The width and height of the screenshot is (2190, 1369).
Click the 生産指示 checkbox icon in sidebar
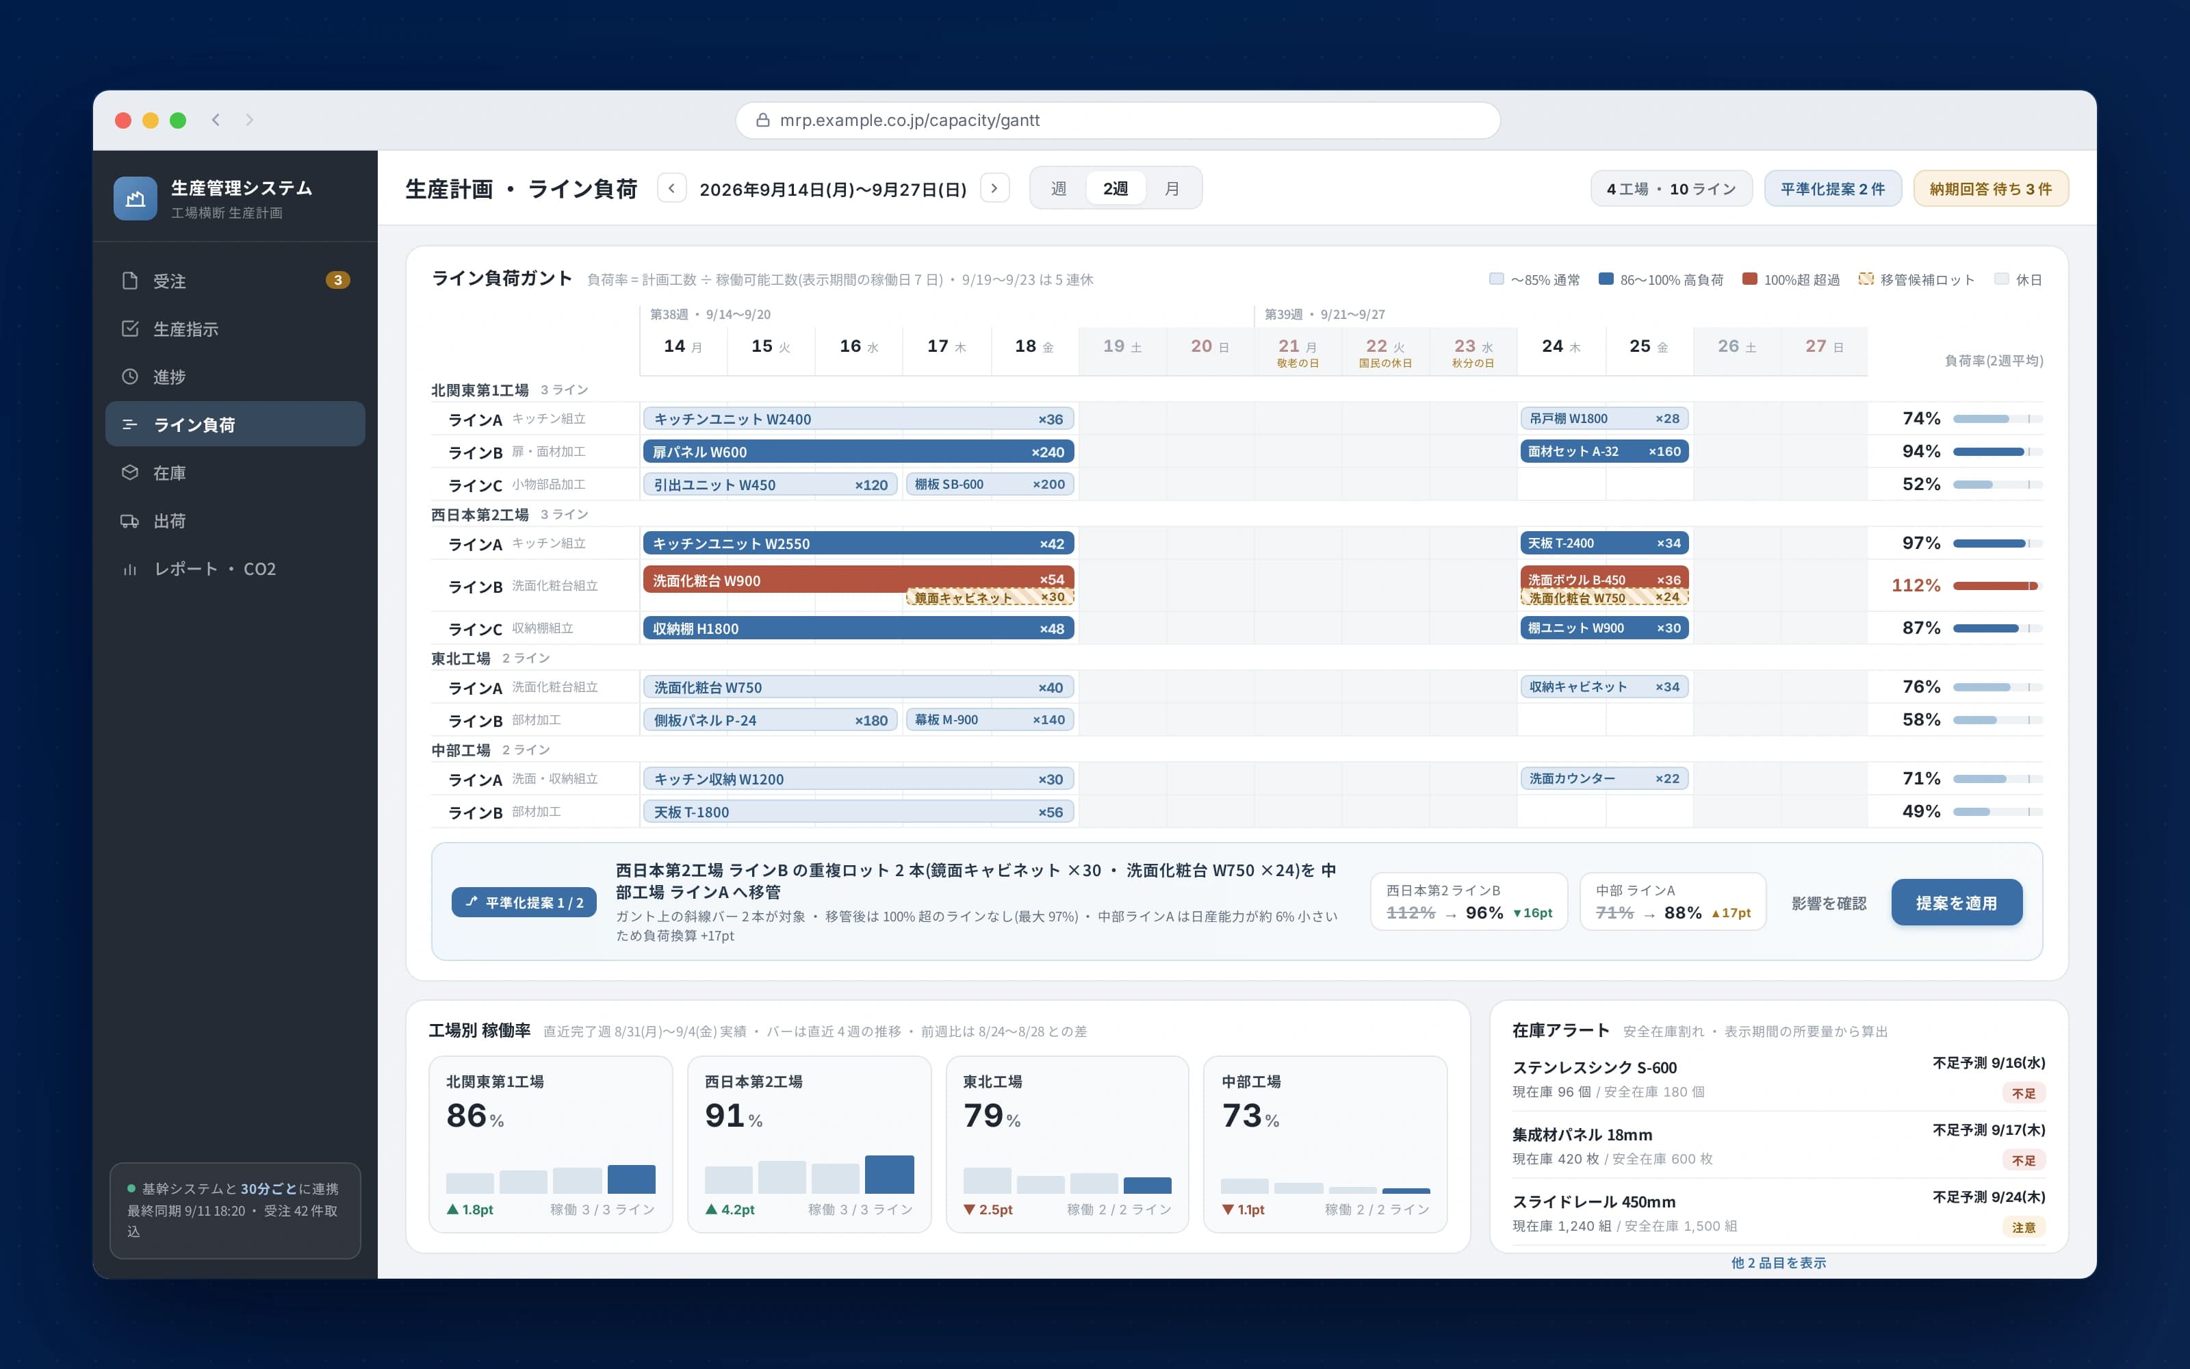(x=130, y=329)
